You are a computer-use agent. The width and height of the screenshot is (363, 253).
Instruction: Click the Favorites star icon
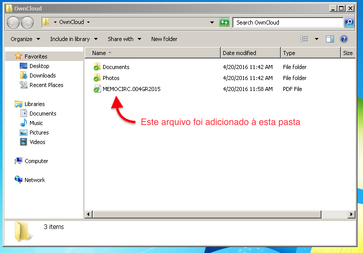pyautogui.click(x=18, y=56)
